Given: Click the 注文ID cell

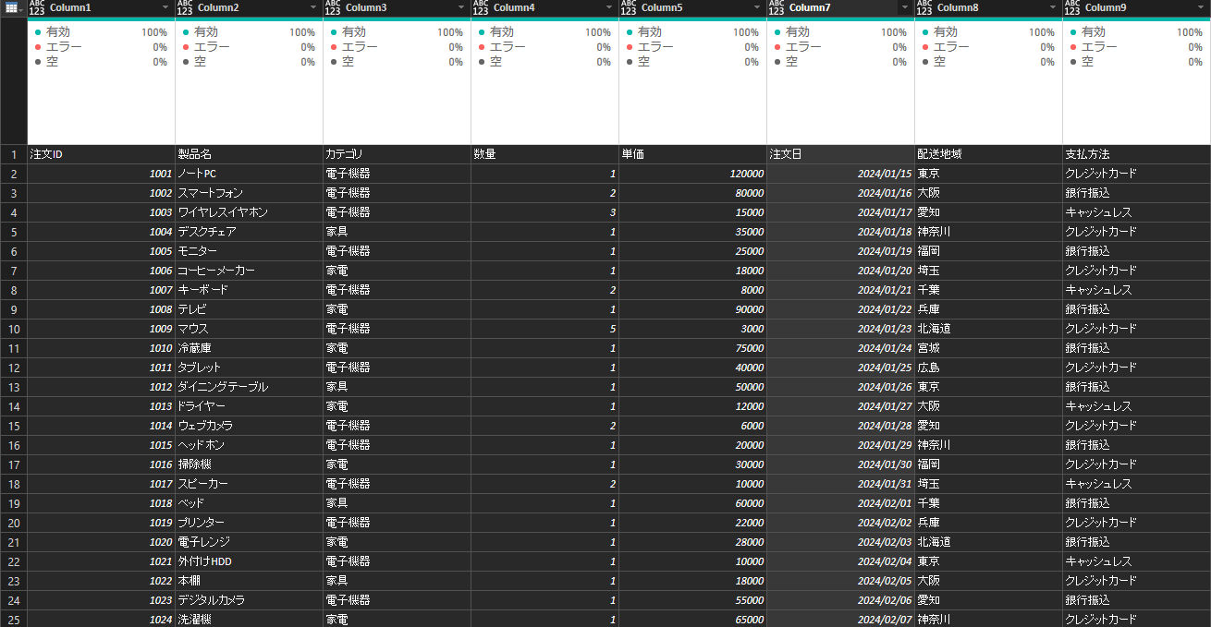Looking at the screenshot, I should (x=102, y=154).
